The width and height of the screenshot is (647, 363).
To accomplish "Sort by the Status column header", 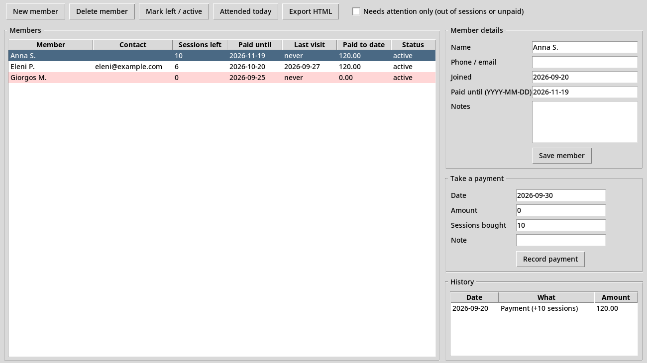I will (x=413, y=45).
